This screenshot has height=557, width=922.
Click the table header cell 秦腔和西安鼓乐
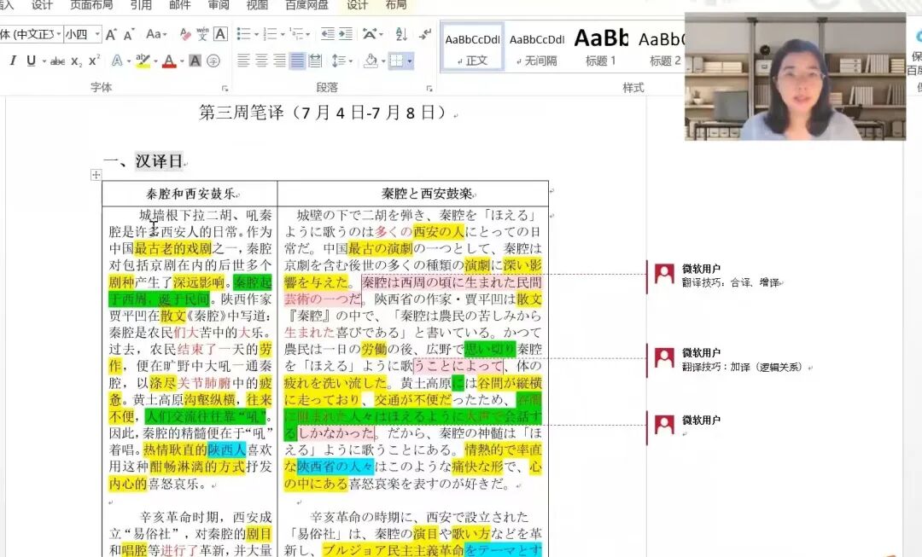[190, 194]
